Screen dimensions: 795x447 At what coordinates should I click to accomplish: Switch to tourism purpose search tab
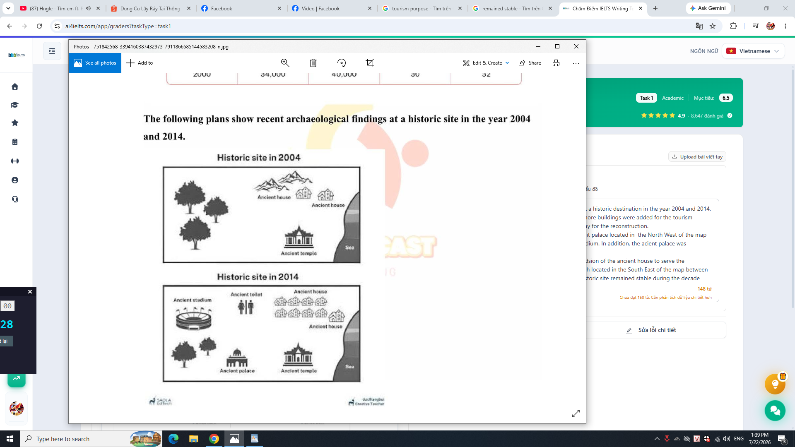(x=423, y=8)
